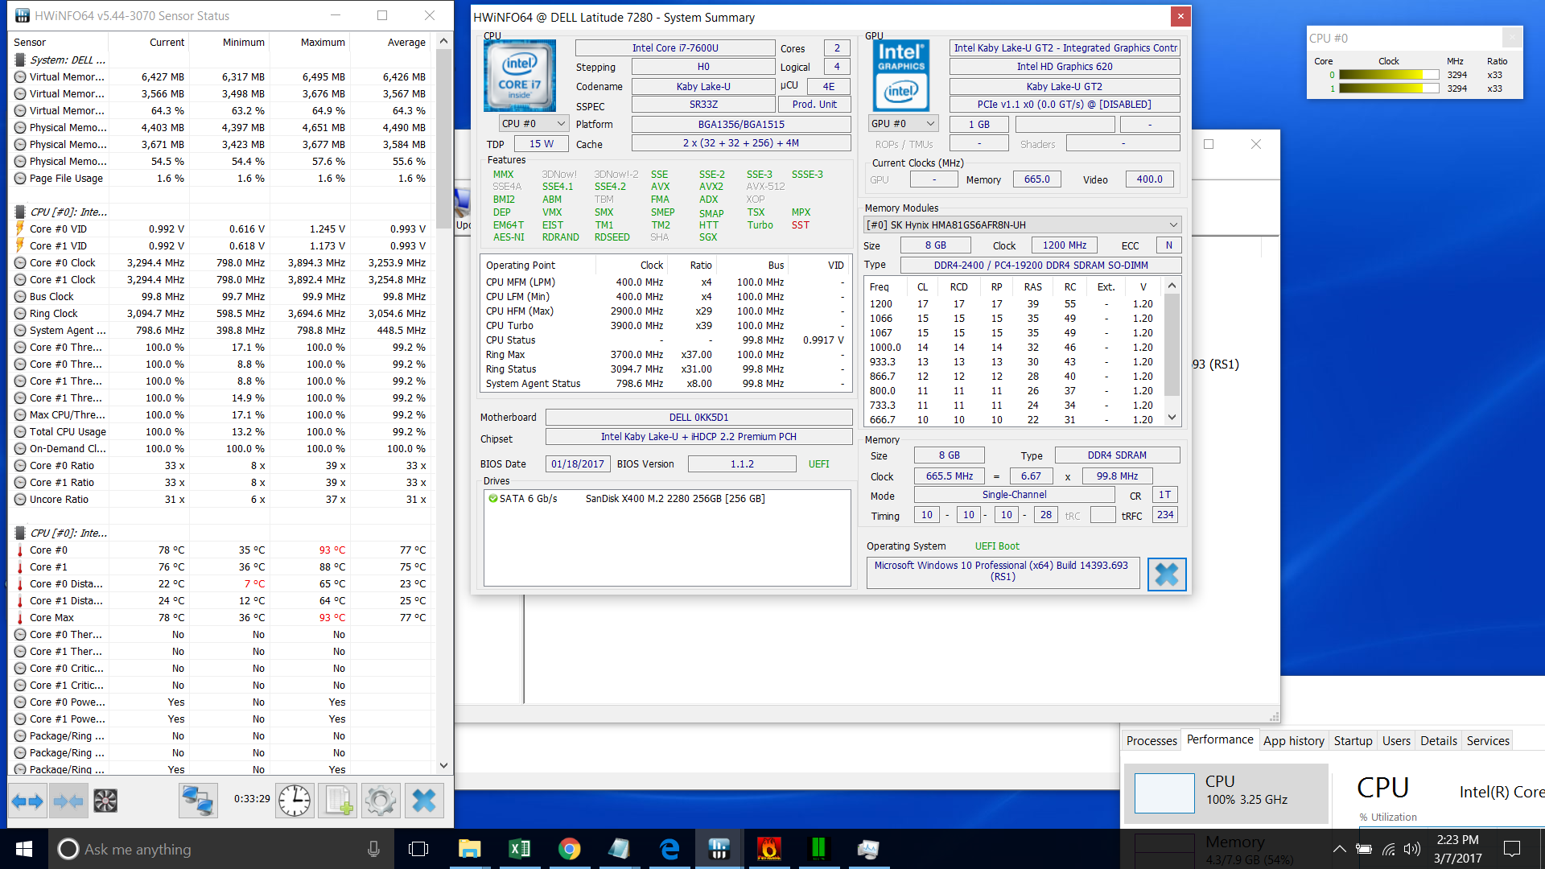1545x869 pixels.
Task: Switch to the Processes tab
Action: [1152, 741]
